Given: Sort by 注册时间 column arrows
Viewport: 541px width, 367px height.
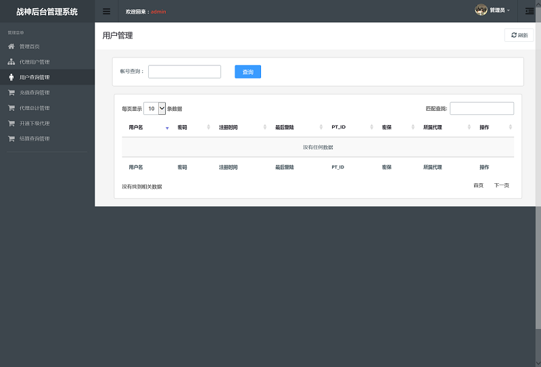Looking at the screenshot, I should click(264, 127).
